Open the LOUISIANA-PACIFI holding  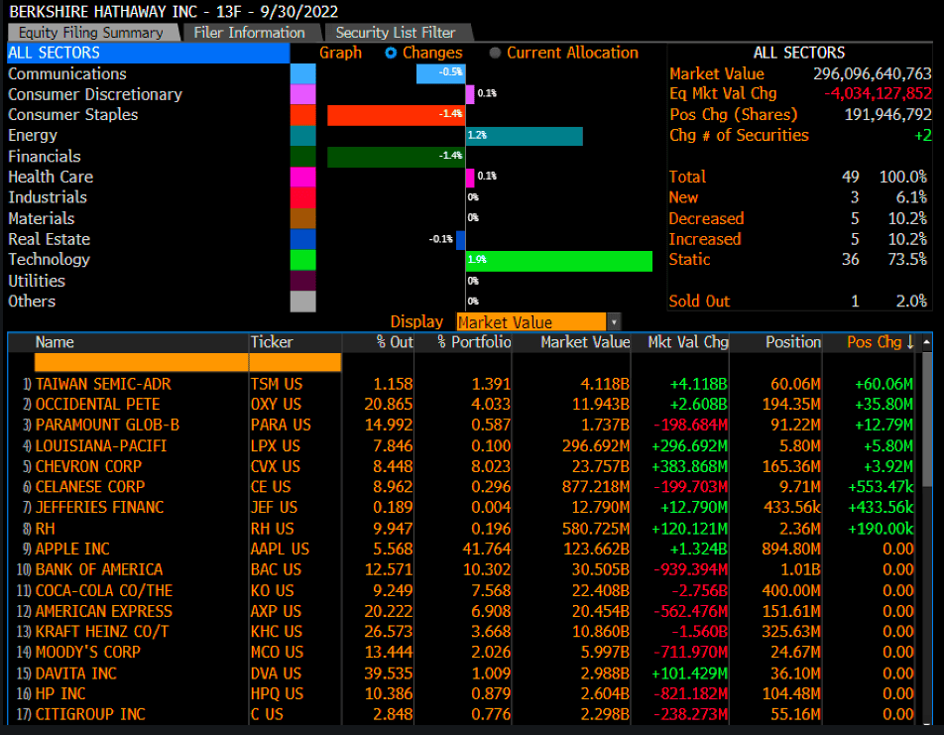(100, 446)
